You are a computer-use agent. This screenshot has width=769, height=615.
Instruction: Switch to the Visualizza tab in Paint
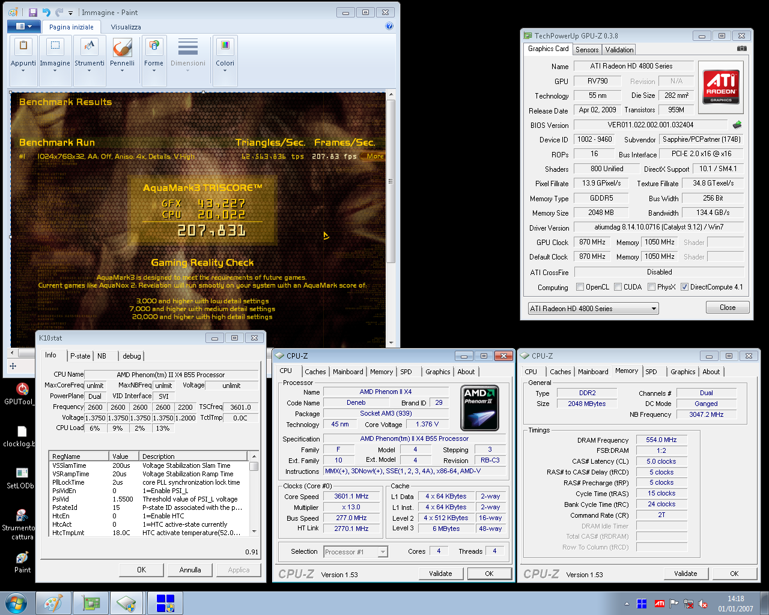(126, 27)
